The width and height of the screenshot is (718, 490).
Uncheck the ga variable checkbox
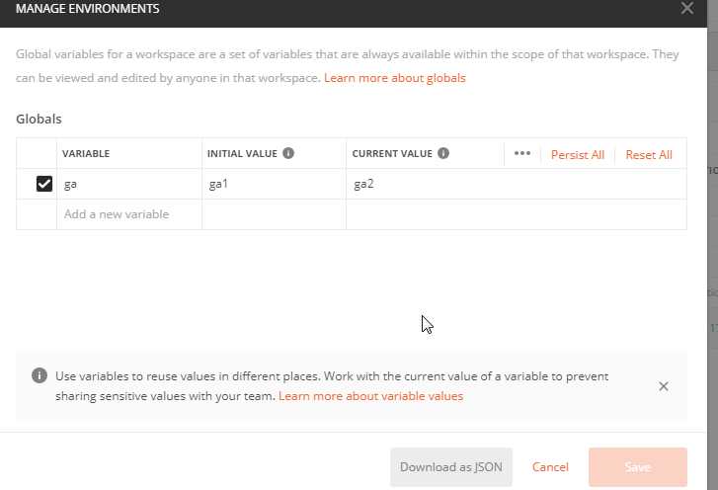coord(43,184)
